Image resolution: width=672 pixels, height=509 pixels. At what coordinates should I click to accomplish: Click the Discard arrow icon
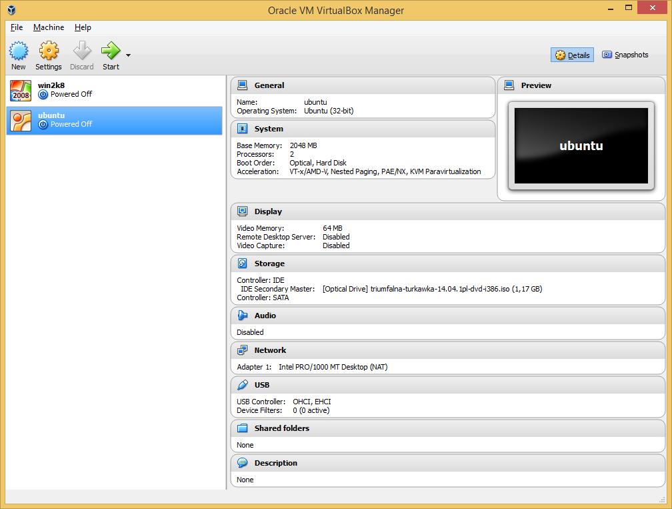(x=82, y=51)
